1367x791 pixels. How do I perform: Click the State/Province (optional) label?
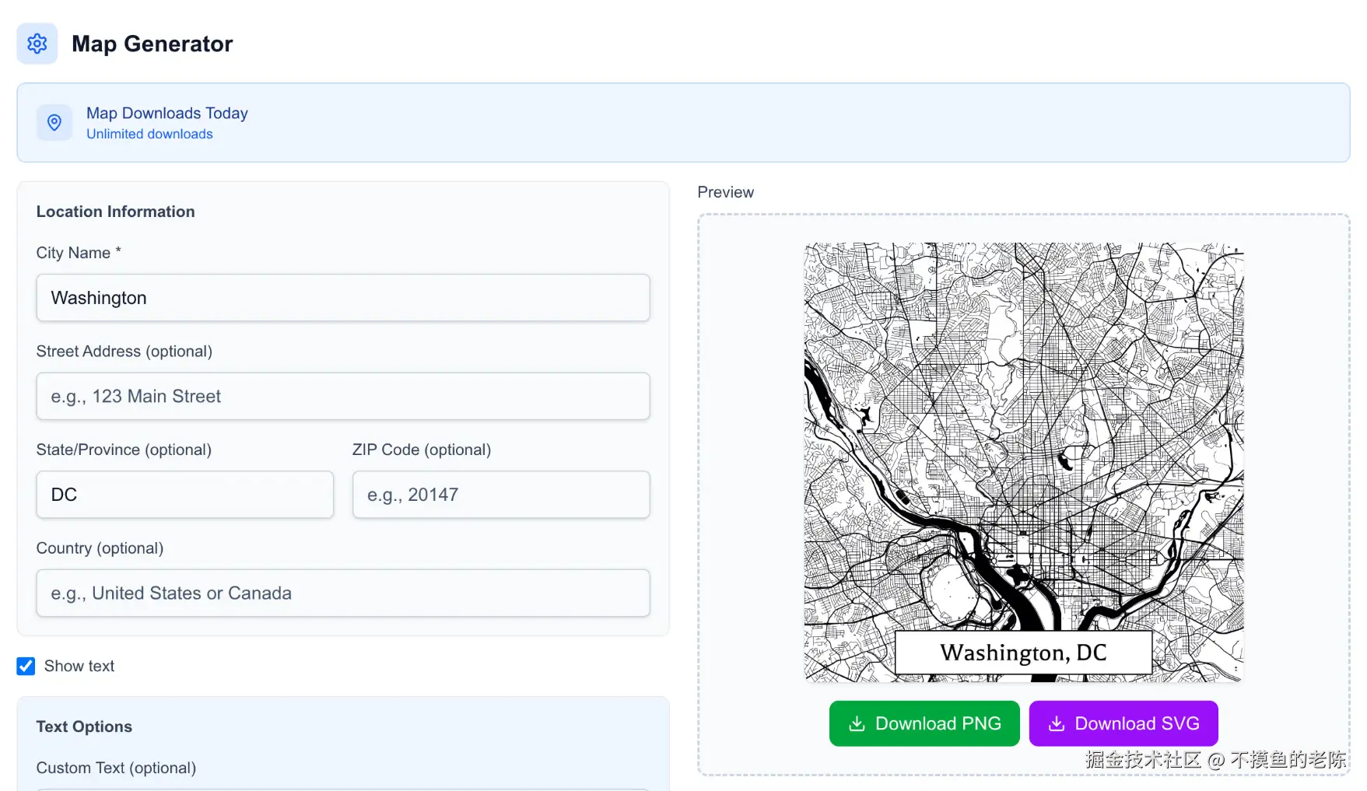pos(124,450)
